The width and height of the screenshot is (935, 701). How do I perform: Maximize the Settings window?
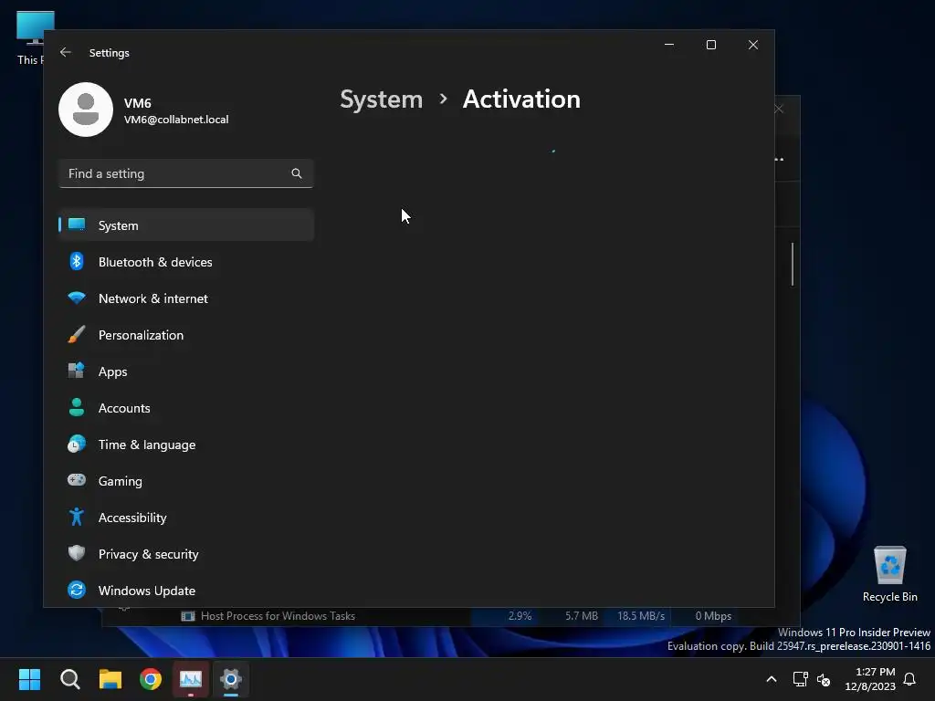pos(710,45)
